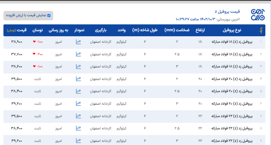Open پروفیل زد 22 فولاد مبارکه row 7 link

point(232,116)
